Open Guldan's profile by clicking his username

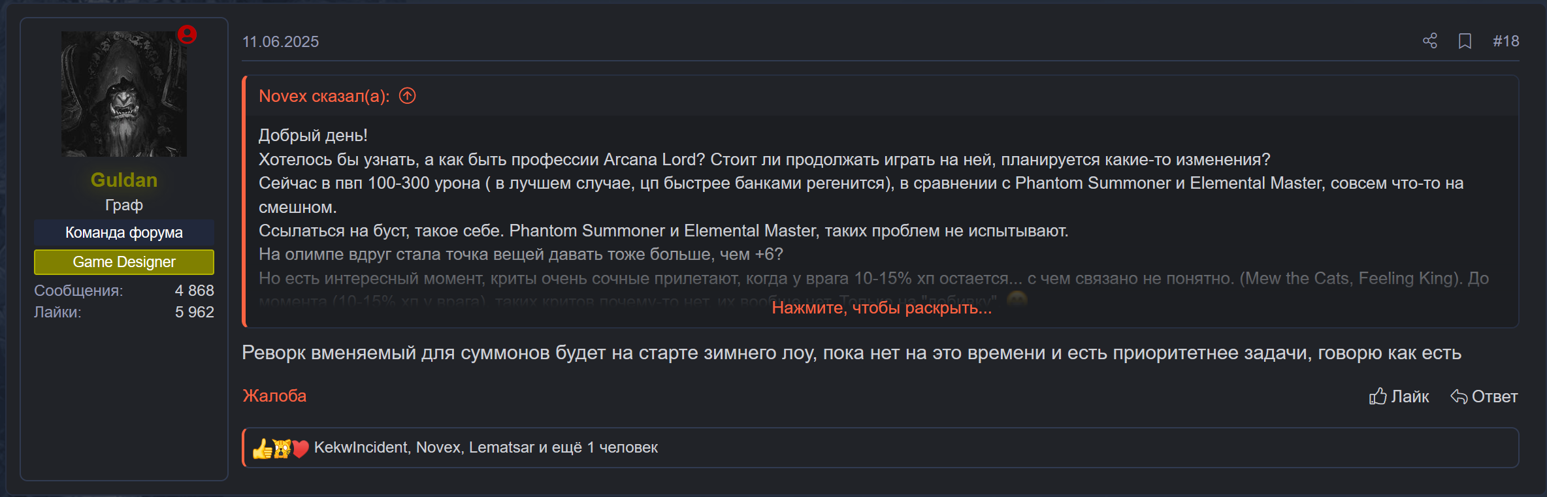coord(123,180)
